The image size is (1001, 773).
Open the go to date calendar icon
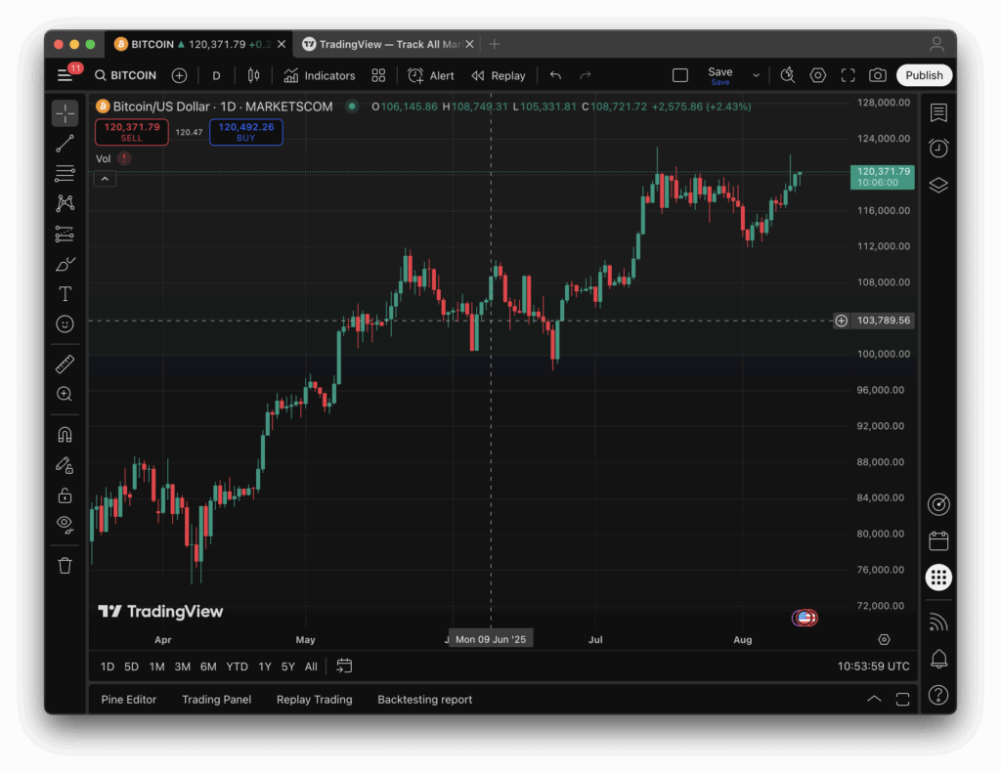click(x=344, y=666)
